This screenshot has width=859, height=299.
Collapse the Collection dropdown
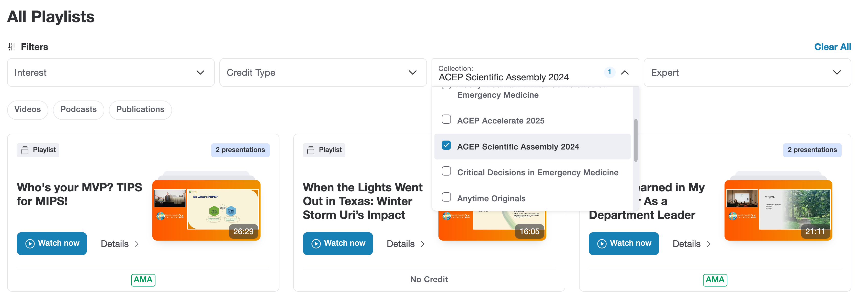(624, 72)
